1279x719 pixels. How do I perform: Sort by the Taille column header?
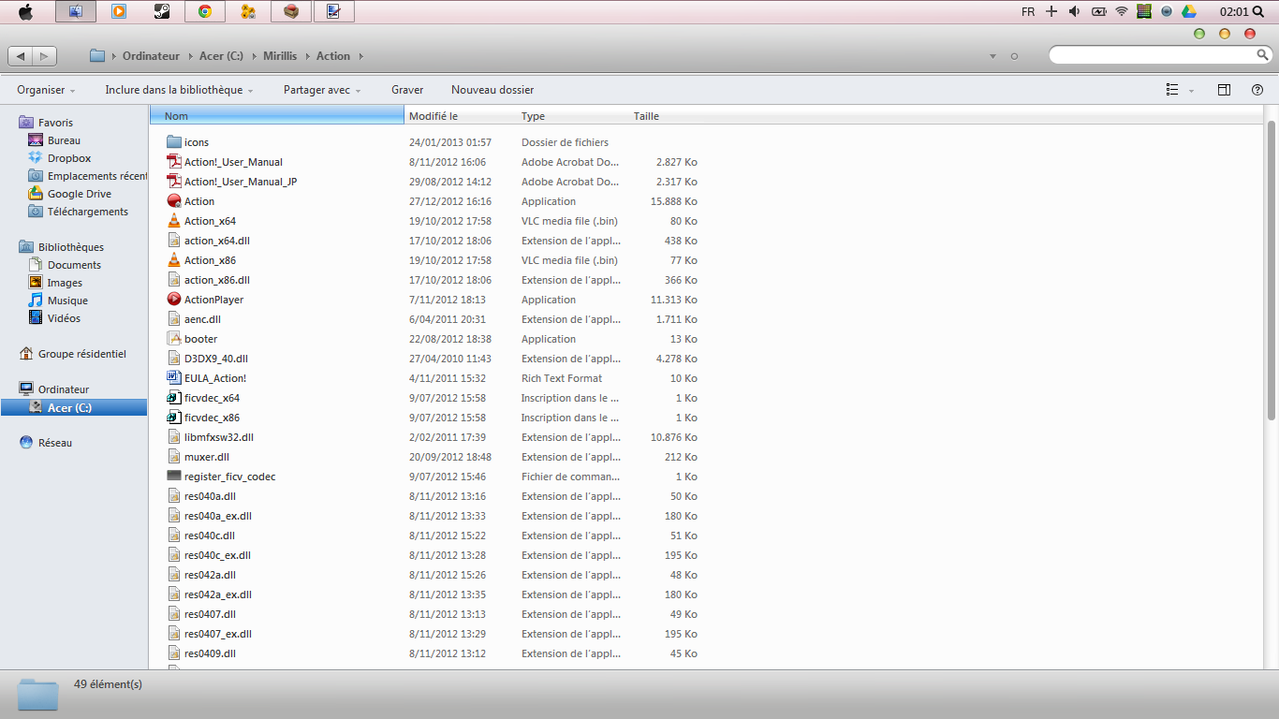pyautogui.click(x=665, y=116)
